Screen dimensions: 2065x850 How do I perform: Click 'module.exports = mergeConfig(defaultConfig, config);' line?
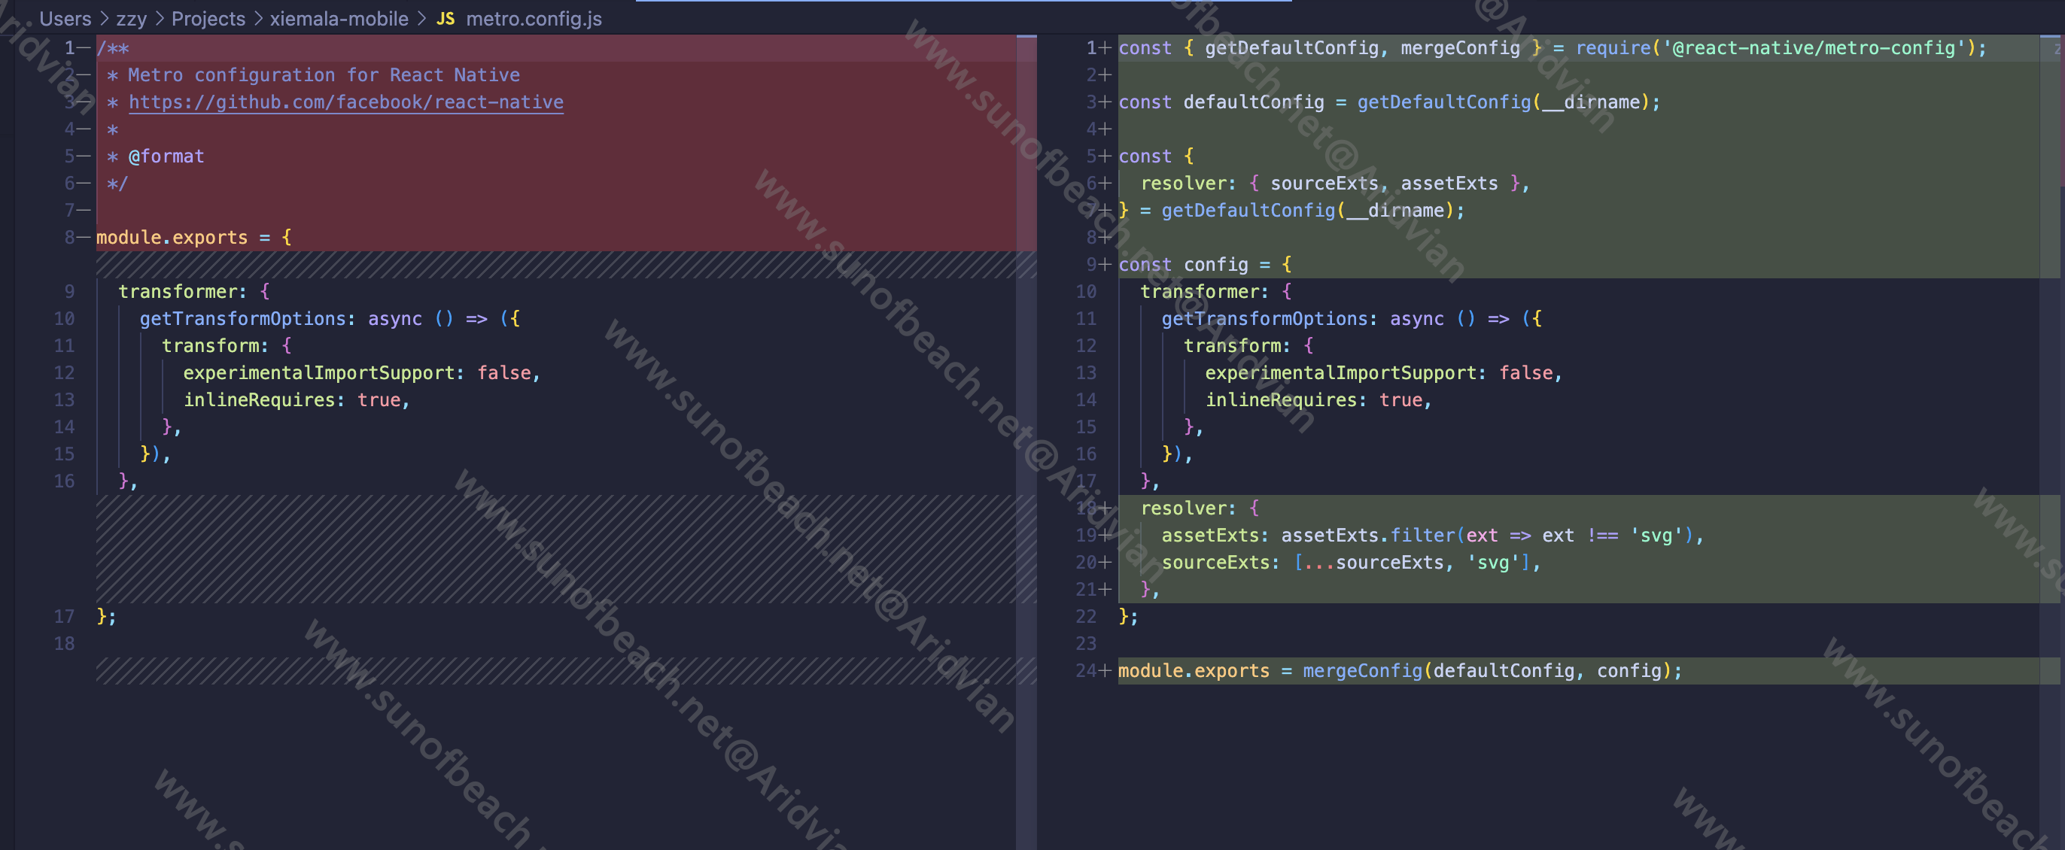pos(1400,670)
